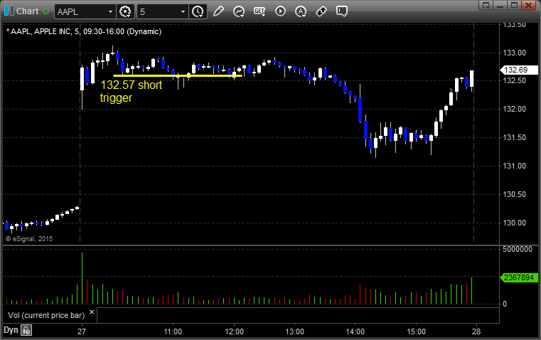The height and width of the screenshot is (340, 541).
Task: Click the 28 date label on time axis
Action: [x=476, y=331]
